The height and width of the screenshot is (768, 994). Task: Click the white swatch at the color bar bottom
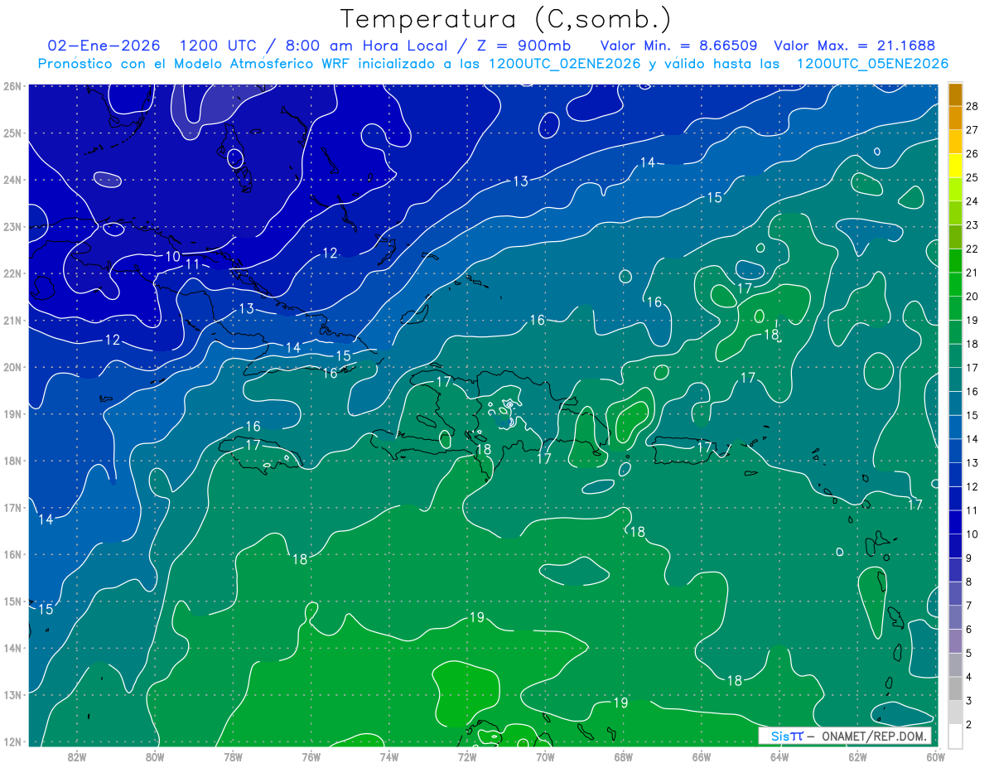pyautogui.click(x=955, y=735)
